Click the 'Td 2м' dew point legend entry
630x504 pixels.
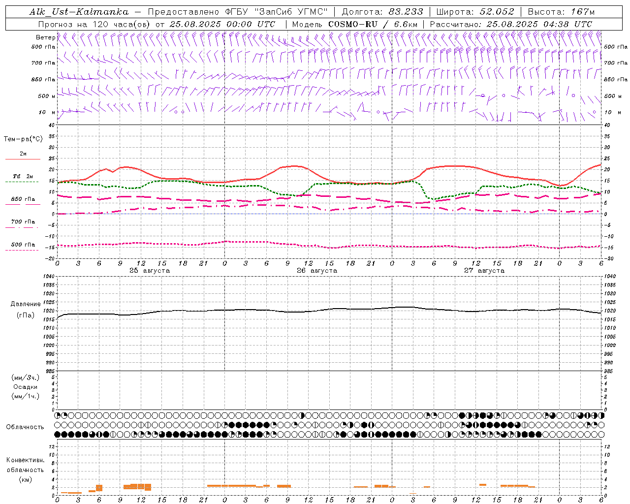[x=23, y=176]
